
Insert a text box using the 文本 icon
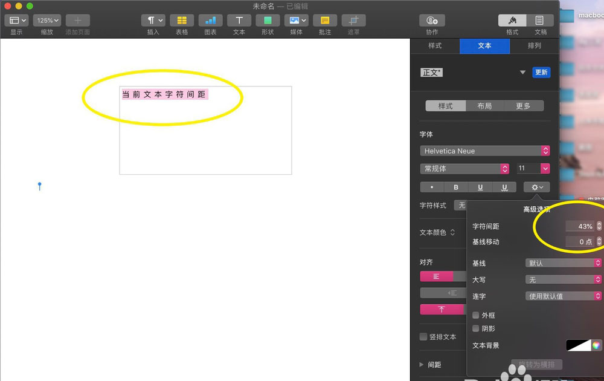click(239, 21)
